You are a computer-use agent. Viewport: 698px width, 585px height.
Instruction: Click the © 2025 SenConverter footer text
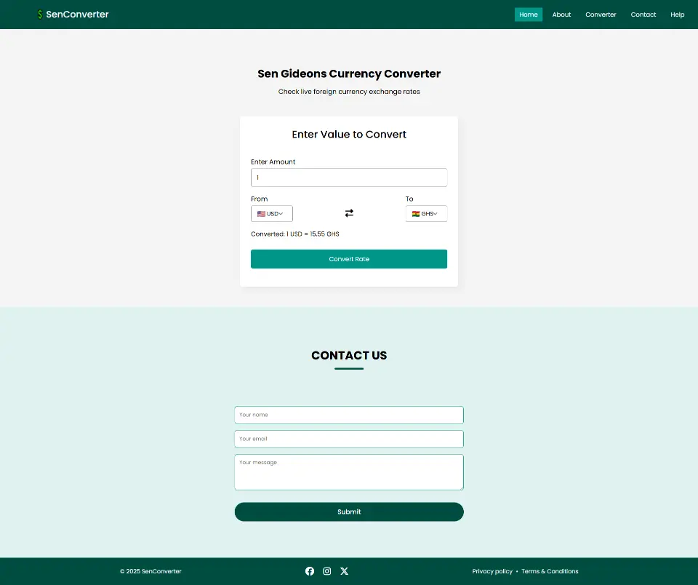[x=151, y=571]
